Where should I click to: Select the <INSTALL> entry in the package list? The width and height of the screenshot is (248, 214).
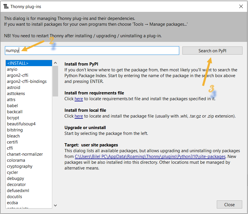29,63
